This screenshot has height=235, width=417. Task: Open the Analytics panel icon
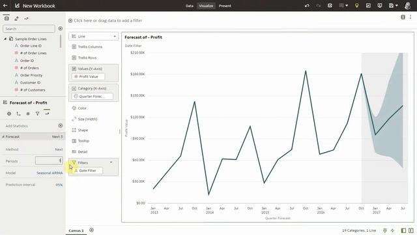tap(26, 18)
